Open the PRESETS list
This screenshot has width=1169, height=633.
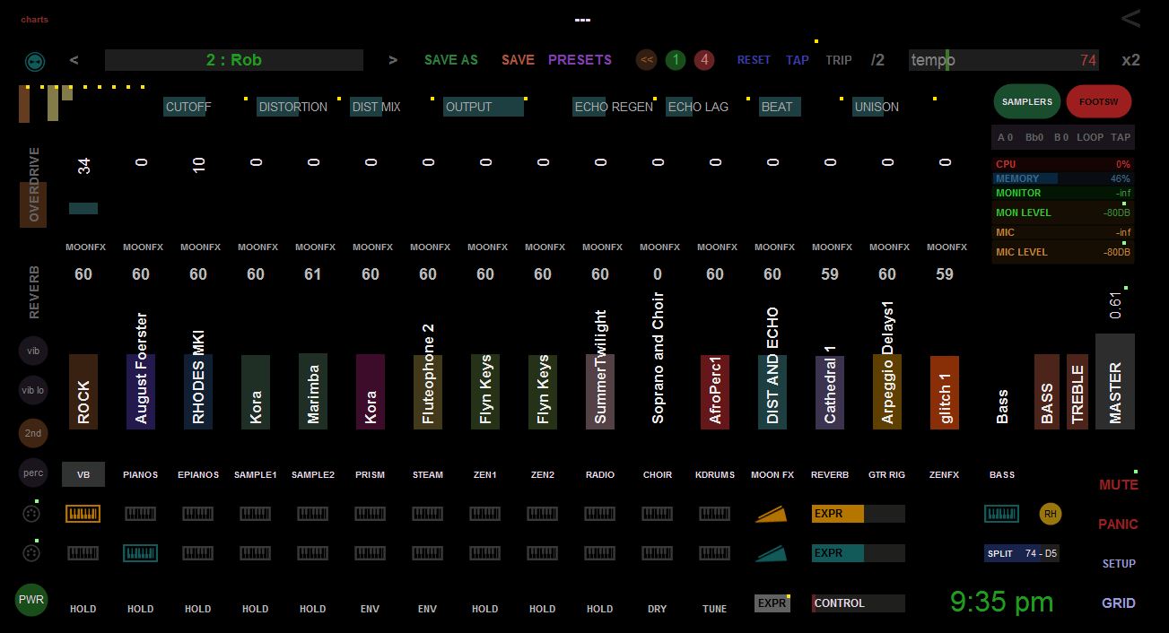tap(580, 60)
